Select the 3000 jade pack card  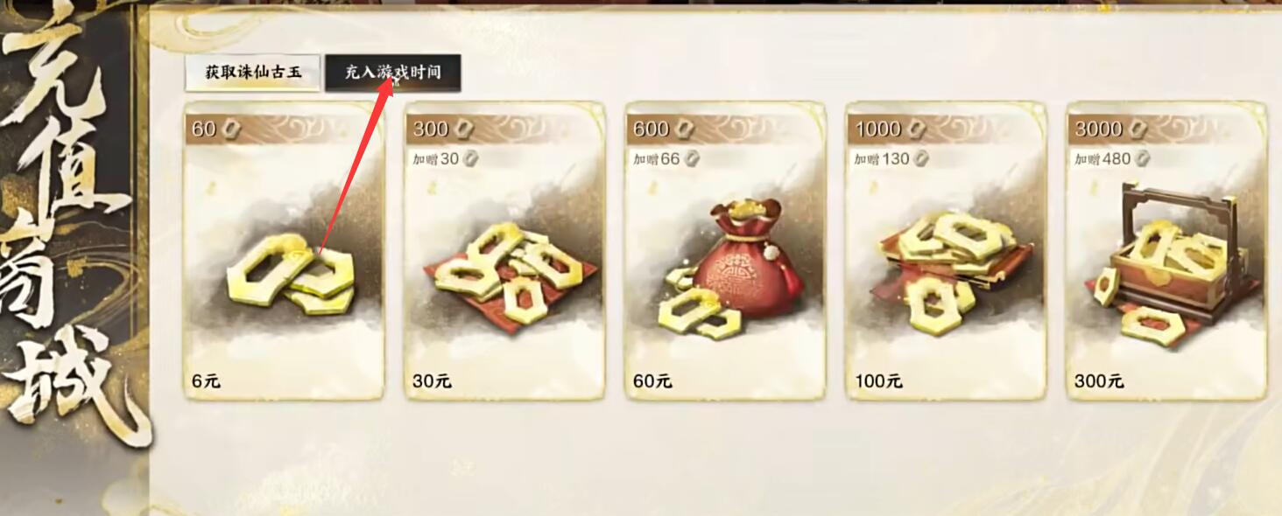tap(1166, 251)
